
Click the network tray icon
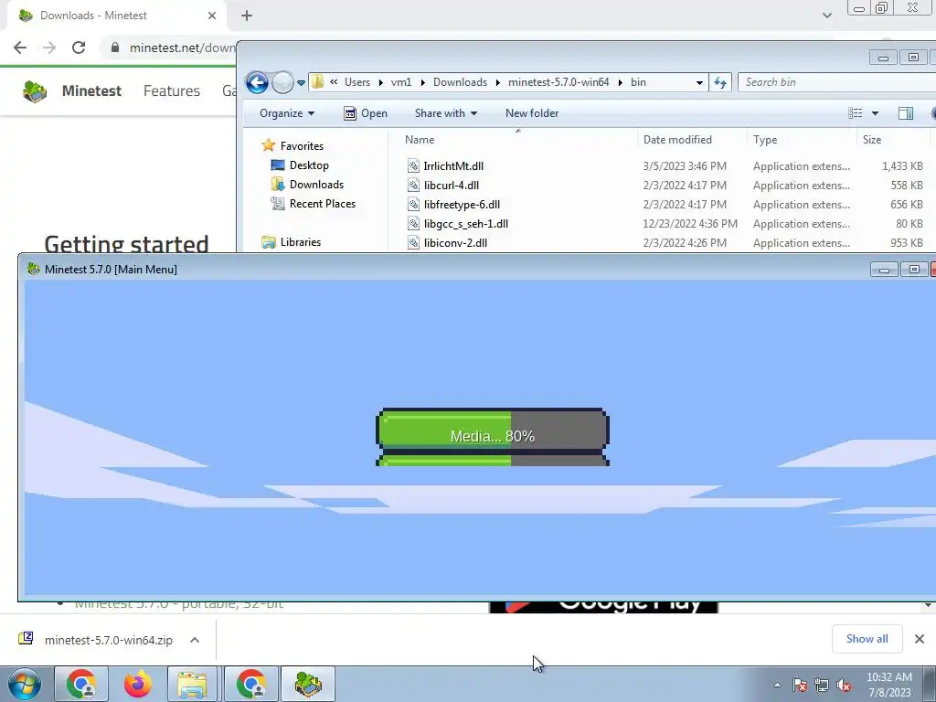coord(822,686)
